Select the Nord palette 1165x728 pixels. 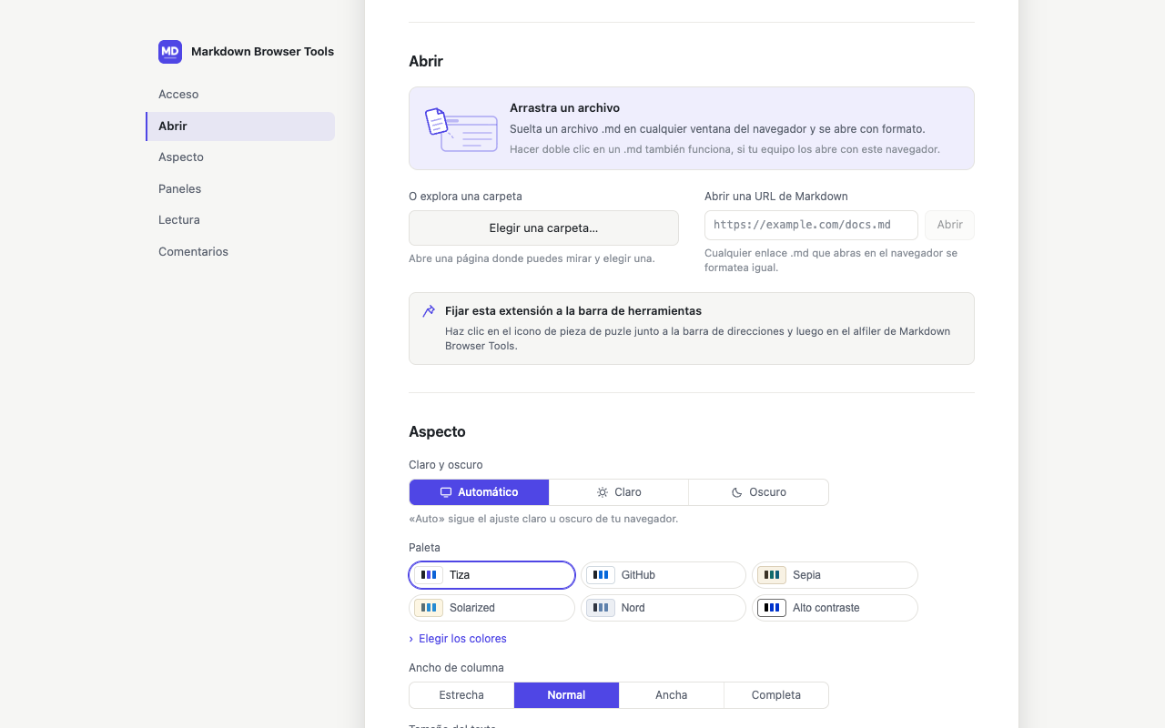click(x=664, y=608)
